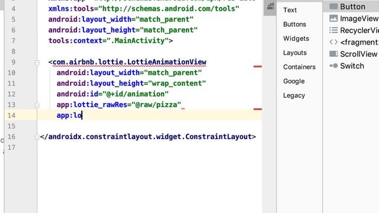The height and width of the screenshot is (213, 379).
Task: Click the app:lottie_rawRes attribute name
Action: tap(92, 105)
